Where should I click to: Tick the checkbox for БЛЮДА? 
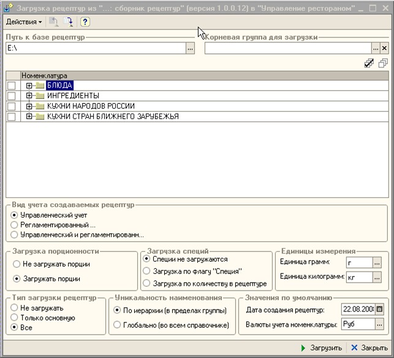(x=11, y=85)
